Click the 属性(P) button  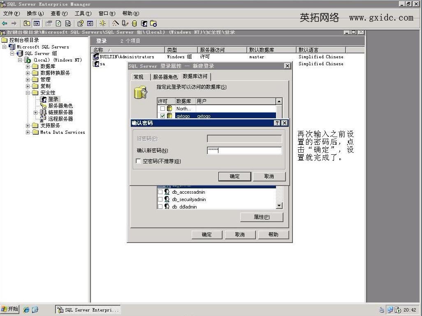tap(262, 217)
